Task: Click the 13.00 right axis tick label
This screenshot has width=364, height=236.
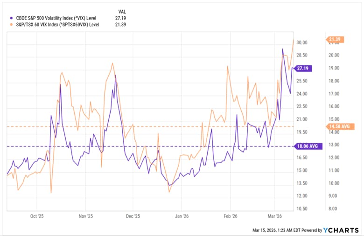Action: (334, 145)
